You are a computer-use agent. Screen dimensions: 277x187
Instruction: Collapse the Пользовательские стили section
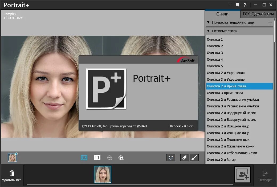(208, 22)
